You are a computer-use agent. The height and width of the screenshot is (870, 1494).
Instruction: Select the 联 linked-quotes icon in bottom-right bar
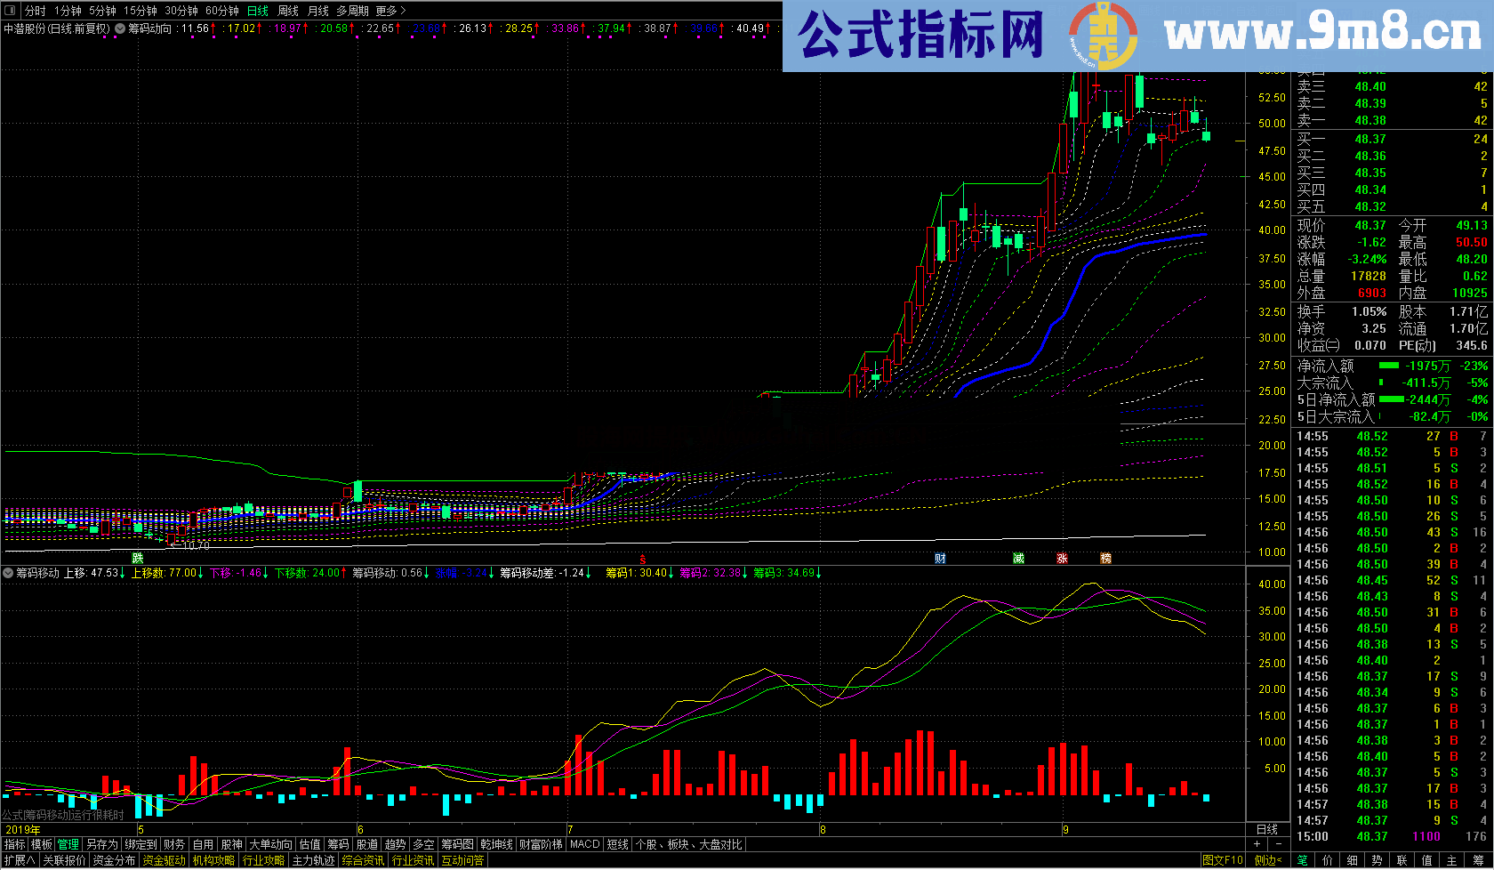click(x=1401, y=860)
